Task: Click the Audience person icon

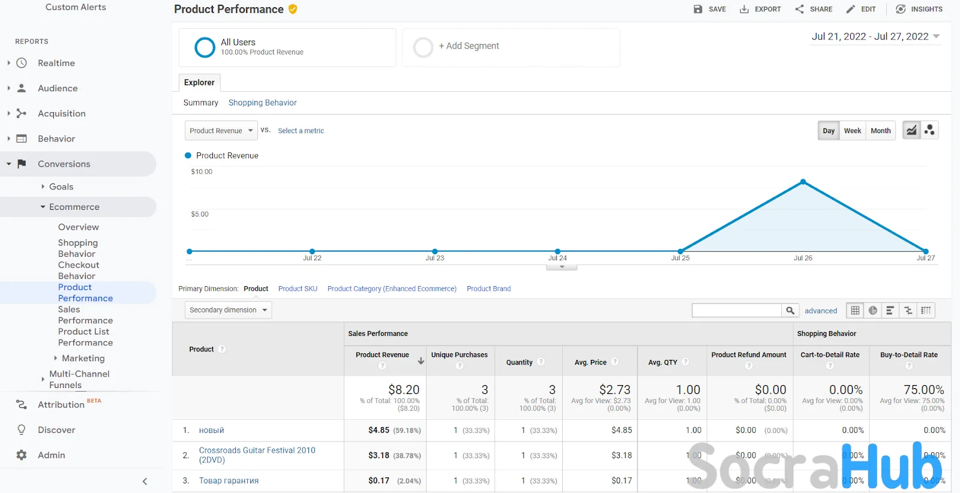Action: coord(22,88)
